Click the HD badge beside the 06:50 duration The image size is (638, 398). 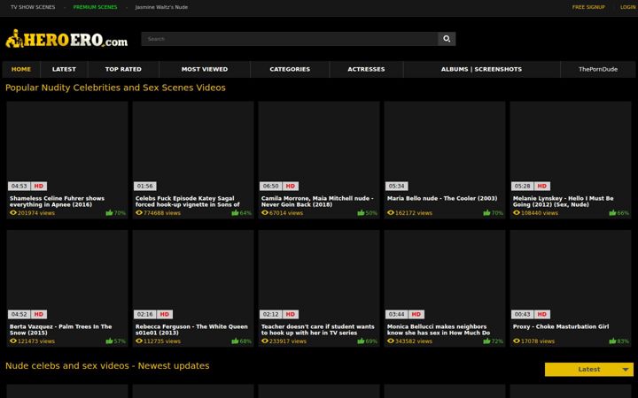coord(290,186)
